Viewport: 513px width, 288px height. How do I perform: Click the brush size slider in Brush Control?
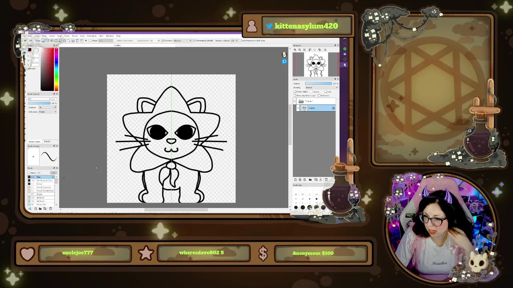tap(39, 99)
